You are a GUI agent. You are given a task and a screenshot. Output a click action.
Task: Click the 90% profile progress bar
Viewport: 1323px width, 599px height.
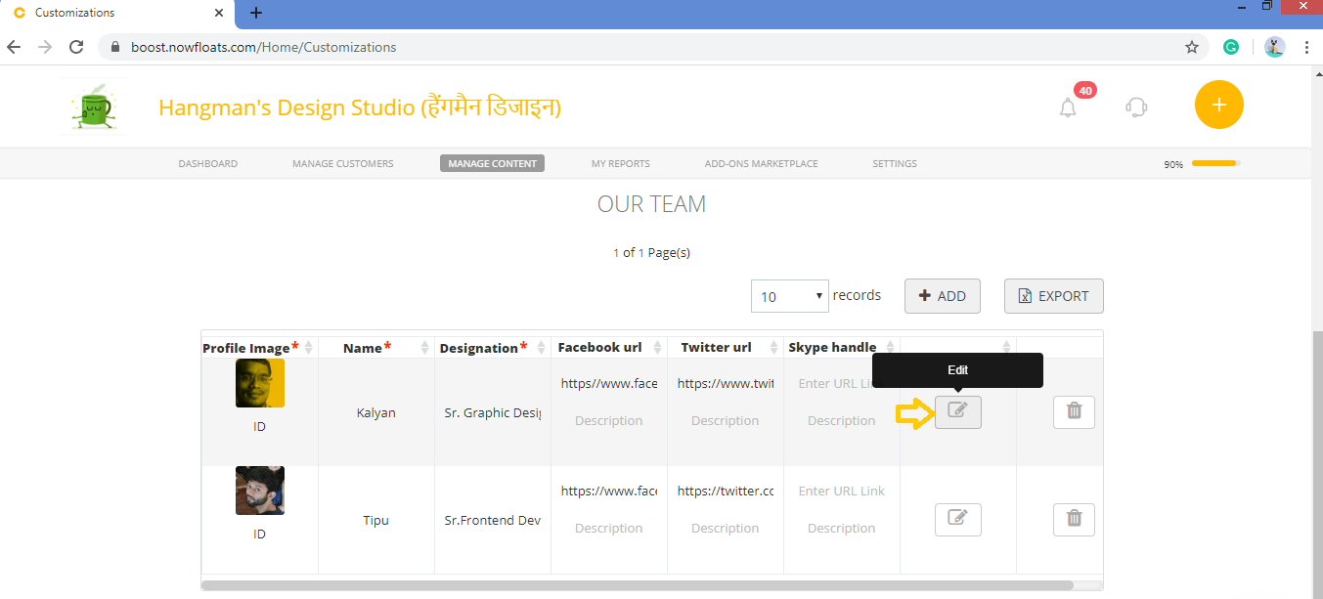tap(1215, 164)
